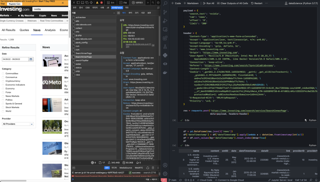The height and width of the screenshot is (182, 320).
Task: Select the XHR/Fetch network filter
Action: point(117,7)
